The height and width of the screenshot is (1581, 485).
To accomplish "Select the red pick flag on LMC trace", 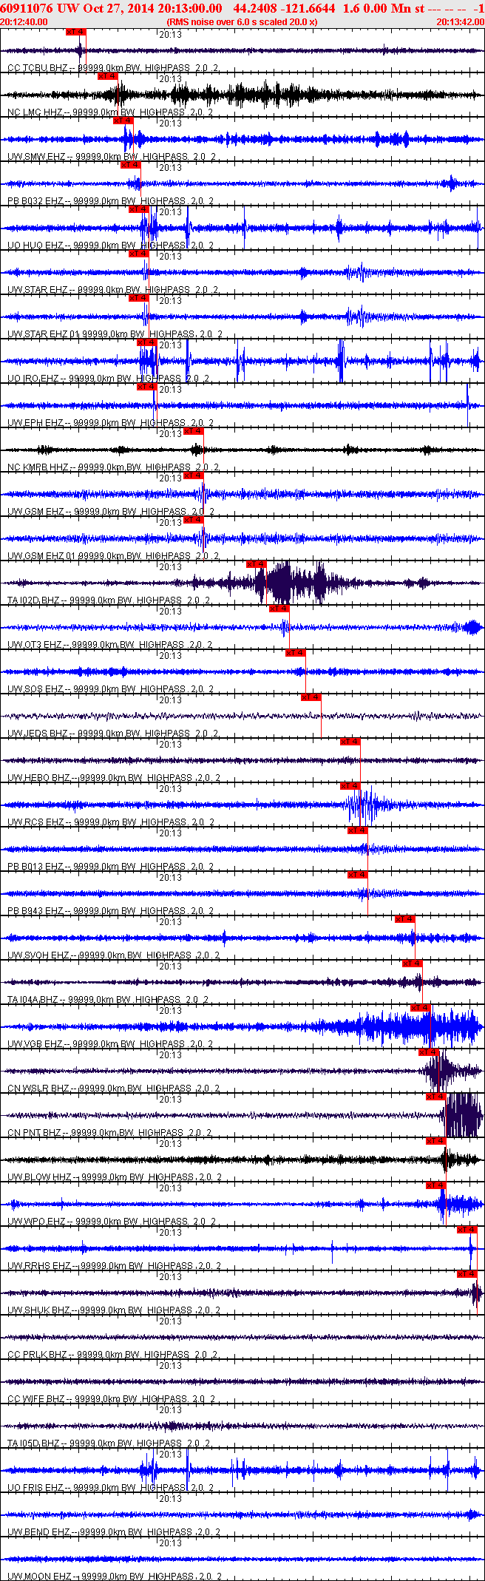I will 107,76.
